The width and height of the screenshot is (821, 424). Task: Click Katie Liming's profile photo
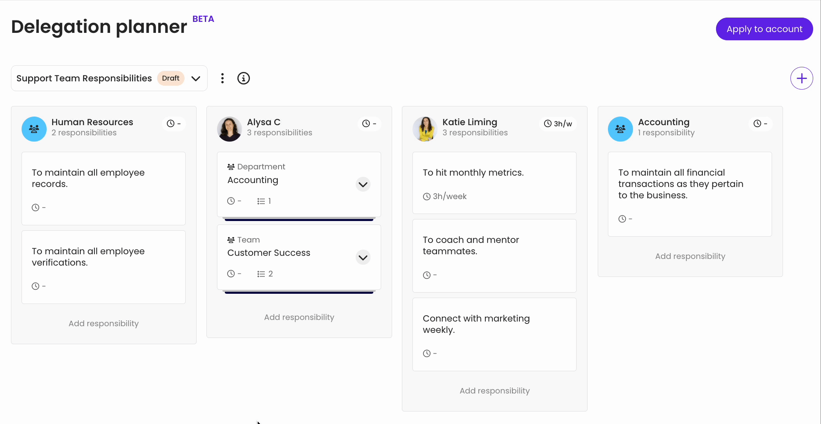pyautogui.click(x=425, y=129)
